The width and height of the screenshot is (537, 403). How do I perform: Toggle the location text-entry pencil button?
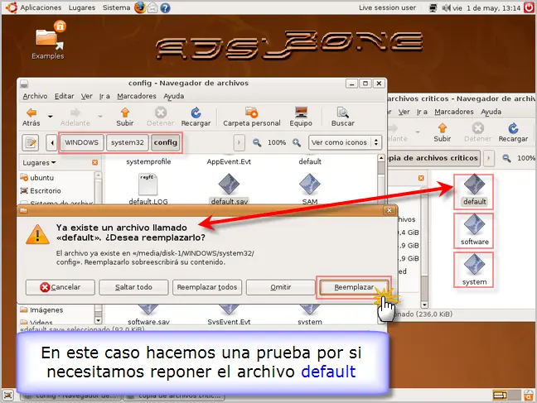click(x=31, y=142)
